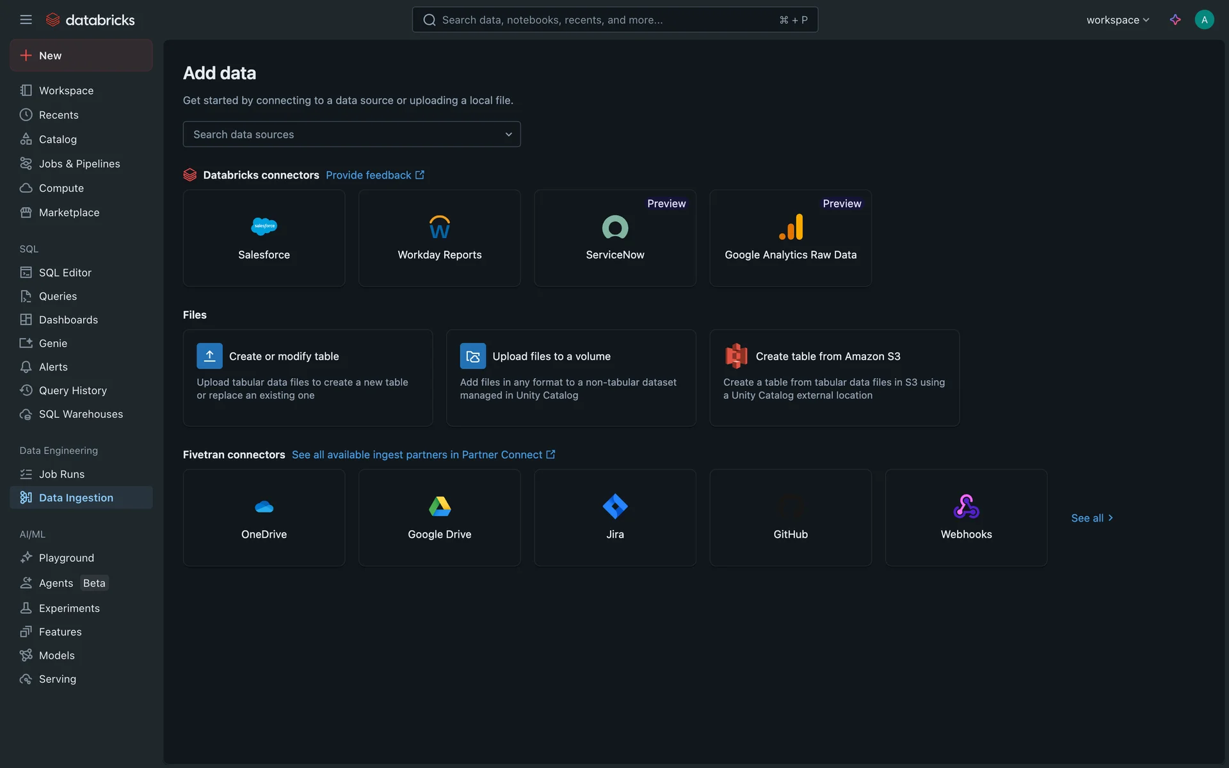Navigate to SQL Warehouses in the sidebar
This screenshot has height=768, width=1229.
81,414
